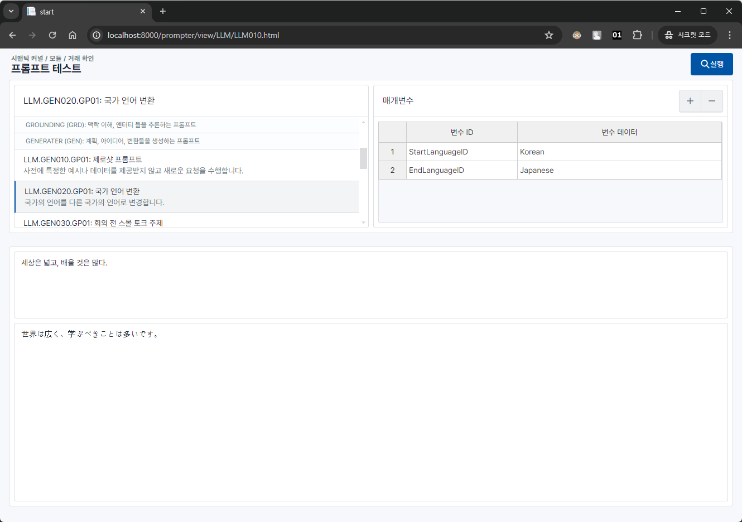742x522 pixels.
Task: Click prompt list scroll down arrow
Action: (x=363, y=223)
